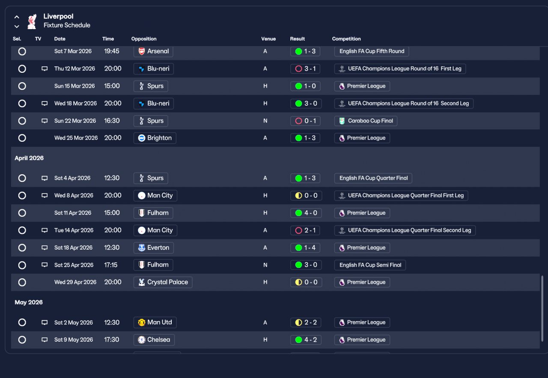Screen dimensions: 548x378
Task: Select the Carabao Cup Final fixture radio button
Action: coord(22,121)
